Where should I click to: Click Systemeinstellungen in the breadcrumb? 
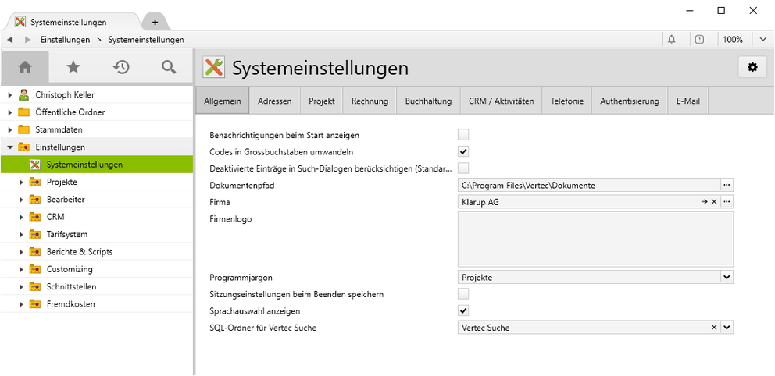pos(146,40)
